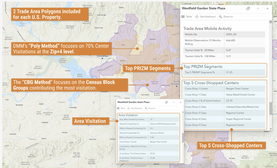Collapse the Area Visitation popup with its chevron
Viewport: 277px width, 168px height.
pos(174,102)
